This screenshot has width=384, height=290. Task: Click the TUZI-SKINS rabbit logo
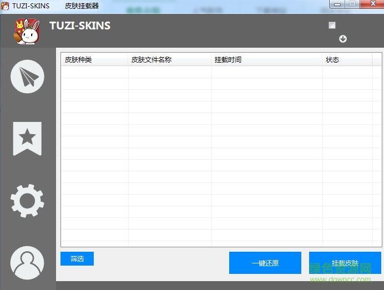click(27, 32)
